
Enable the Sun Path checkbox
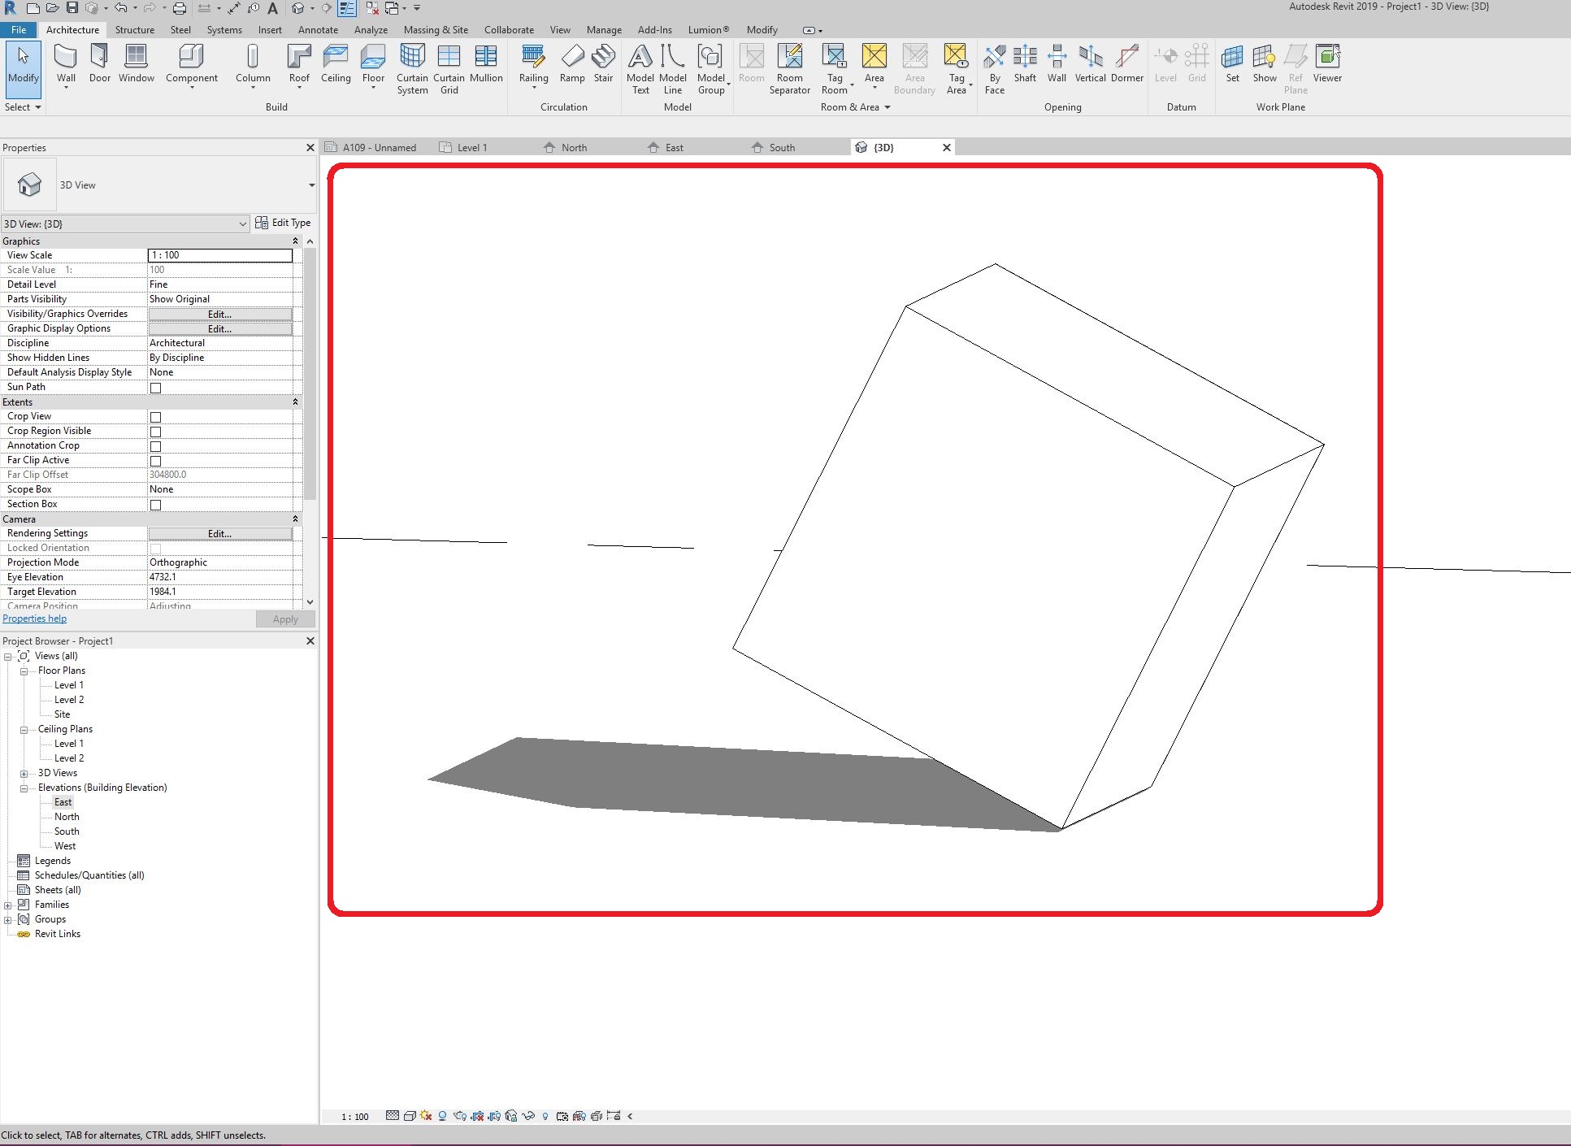pyautogui.click(x=155, y=388)
